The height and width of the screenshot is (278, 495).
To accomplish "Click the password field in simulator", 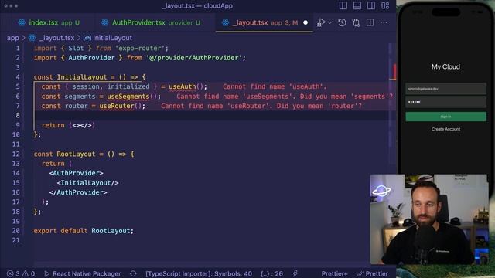I will (445, 102).
